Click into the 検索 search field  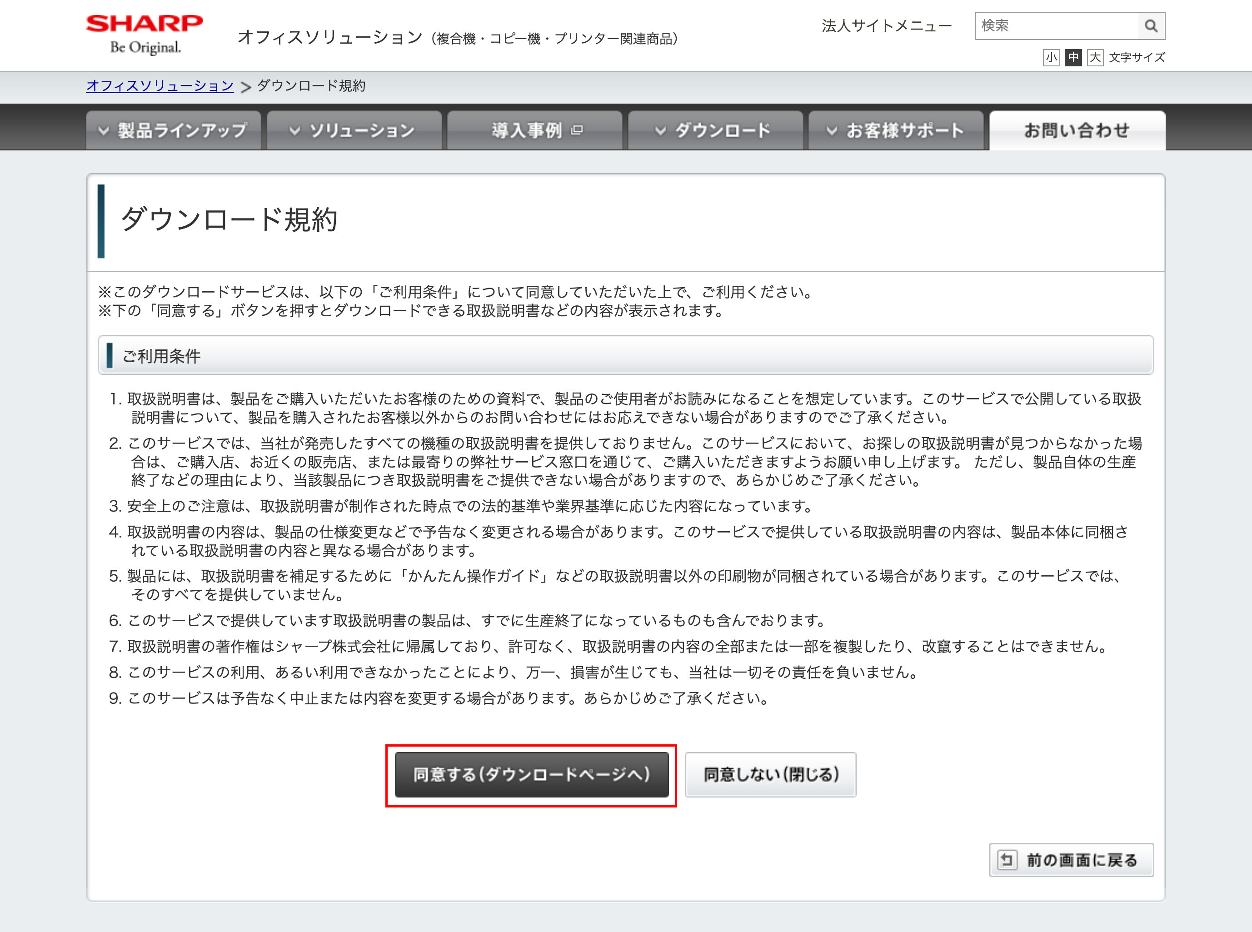(x=1057, y=26)
